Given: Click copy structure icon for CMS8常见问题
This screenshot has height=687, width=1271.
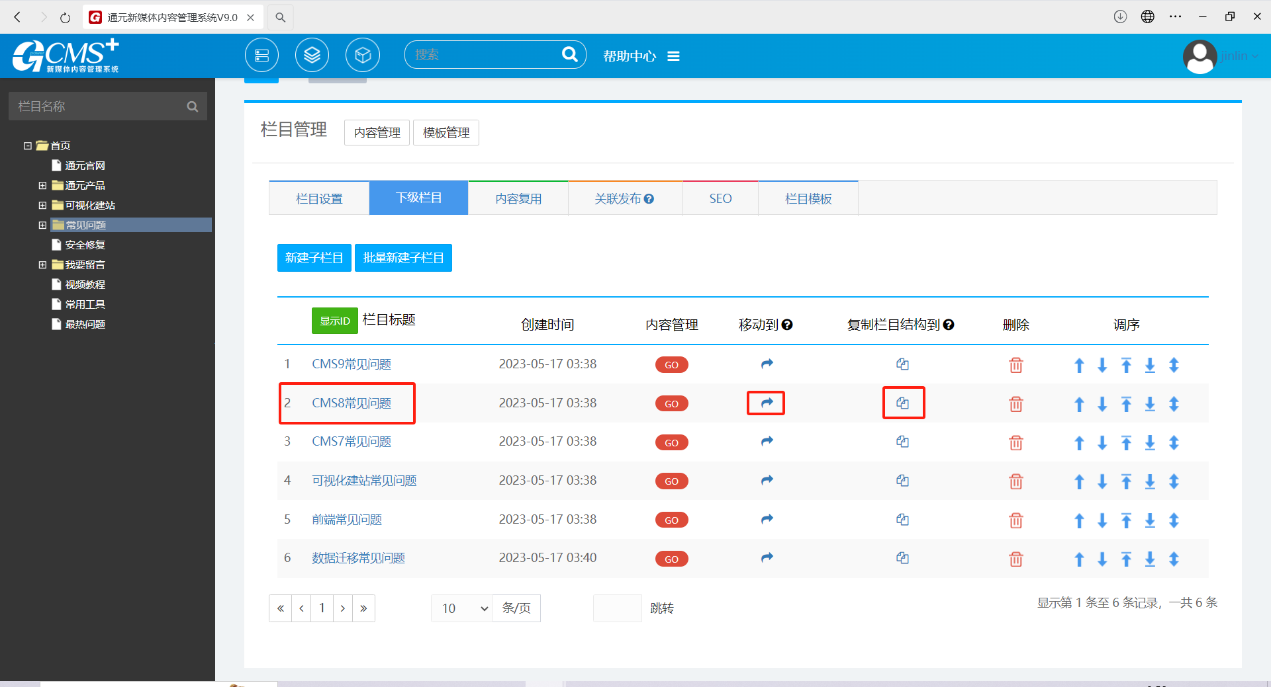Looking at the screenshot, I should 902,403.
